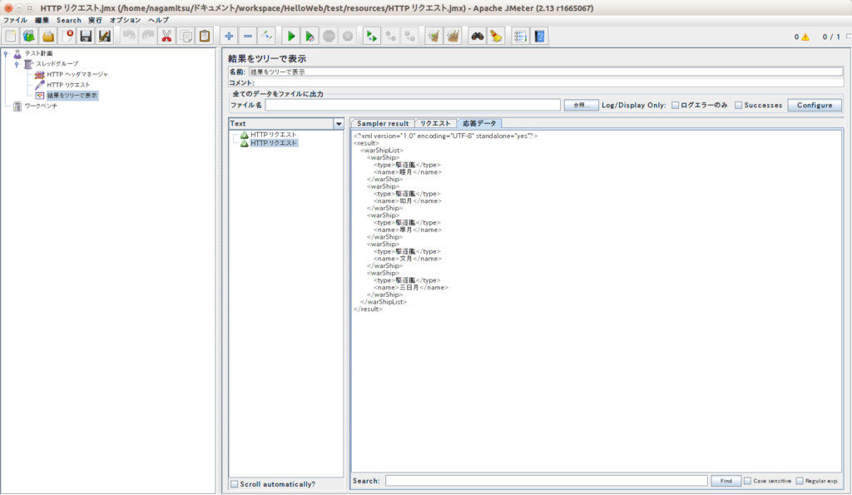Click the Redo arrow icon
Image resolution: width=852 pixels, height=495 pixels.
coord(148,37)
